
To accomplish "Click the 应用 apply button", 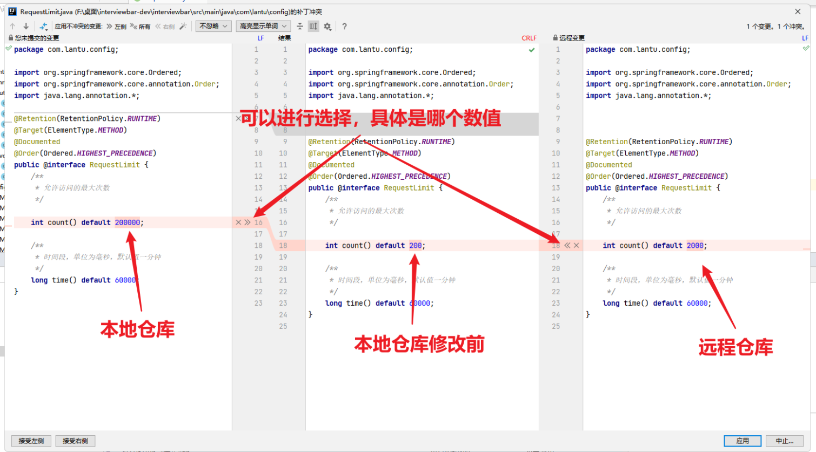I will (x=743, y=441).
